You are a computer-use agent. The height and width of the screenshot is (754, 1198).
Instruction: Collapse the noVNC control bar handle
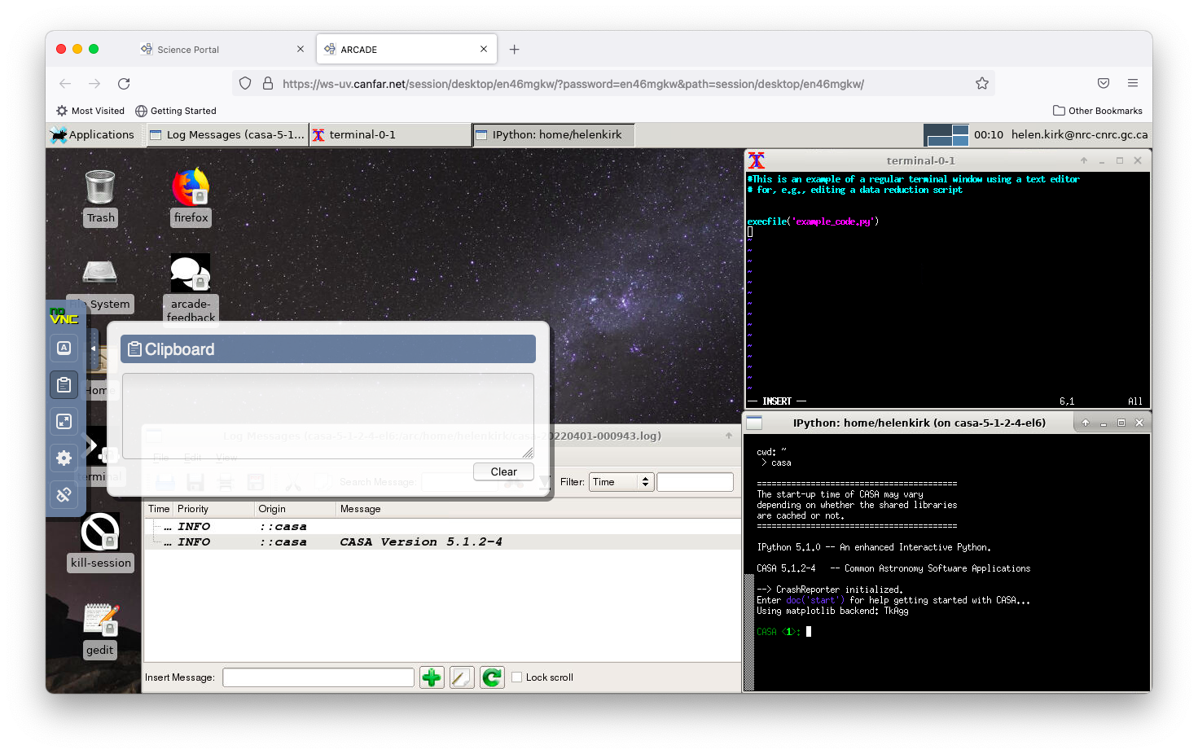point(93,349)
